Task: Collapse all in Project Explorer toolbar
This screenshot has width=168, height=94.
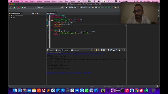Action: 33,13
